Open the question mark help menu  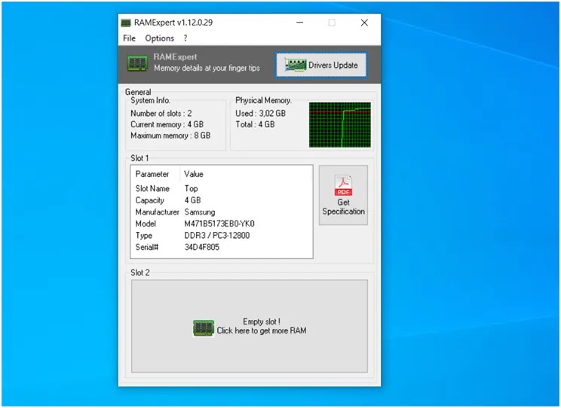click(x=185, y=38)
